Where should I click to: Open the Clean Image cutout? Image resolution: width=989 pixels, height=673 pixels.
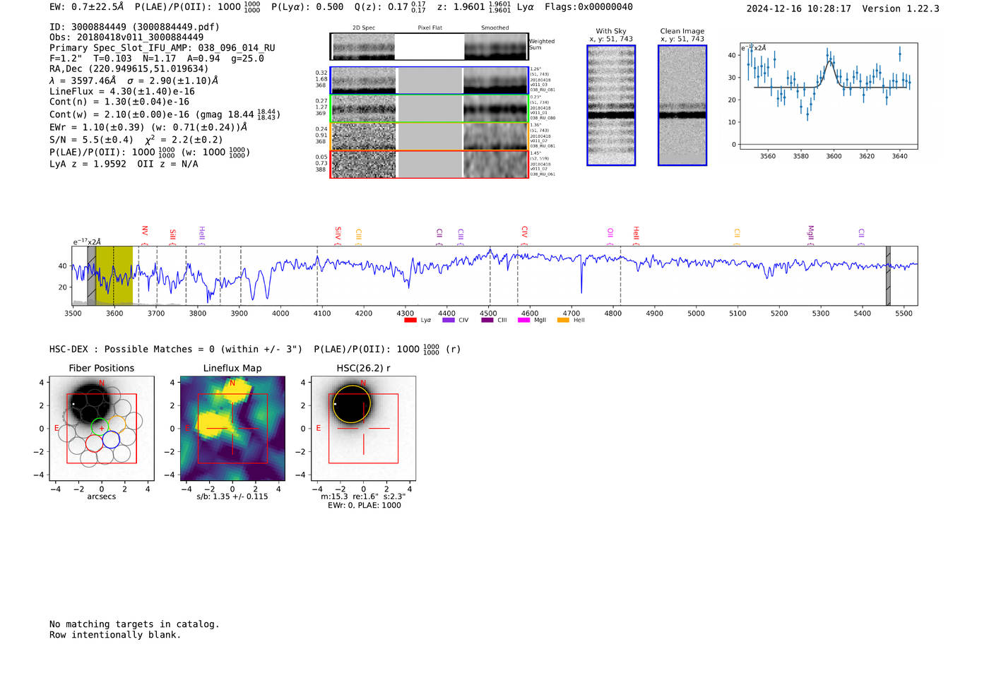682,105
